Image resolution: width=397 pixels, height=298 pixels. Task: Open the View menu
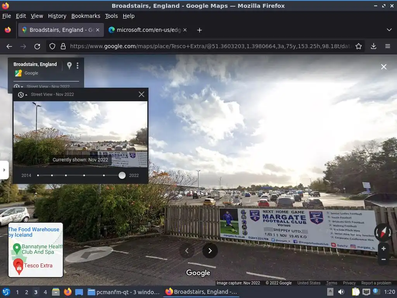(37, 16)
